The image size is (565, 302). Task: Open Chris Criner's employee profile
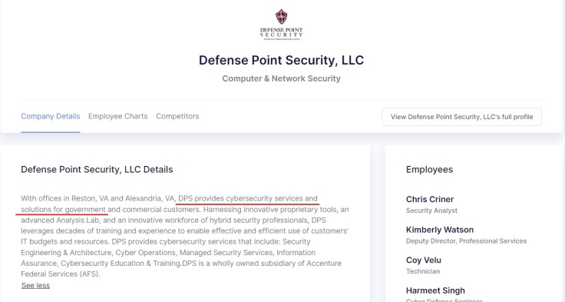430,199
